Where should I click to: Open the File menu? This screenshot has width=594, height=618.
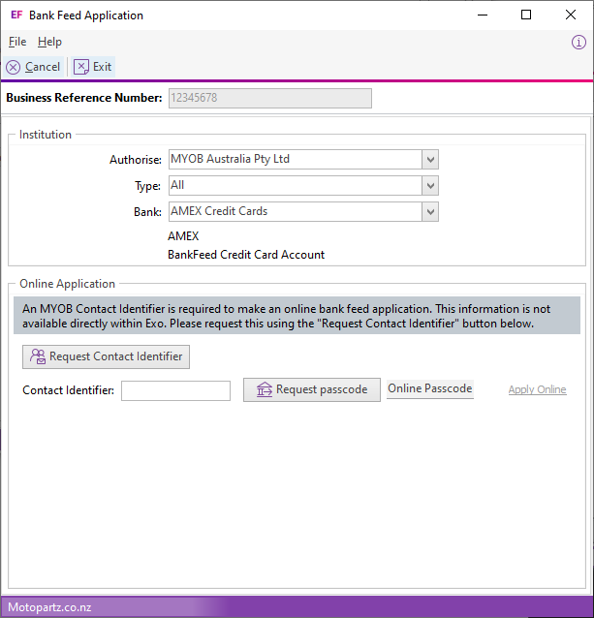[x=17, y=42]
